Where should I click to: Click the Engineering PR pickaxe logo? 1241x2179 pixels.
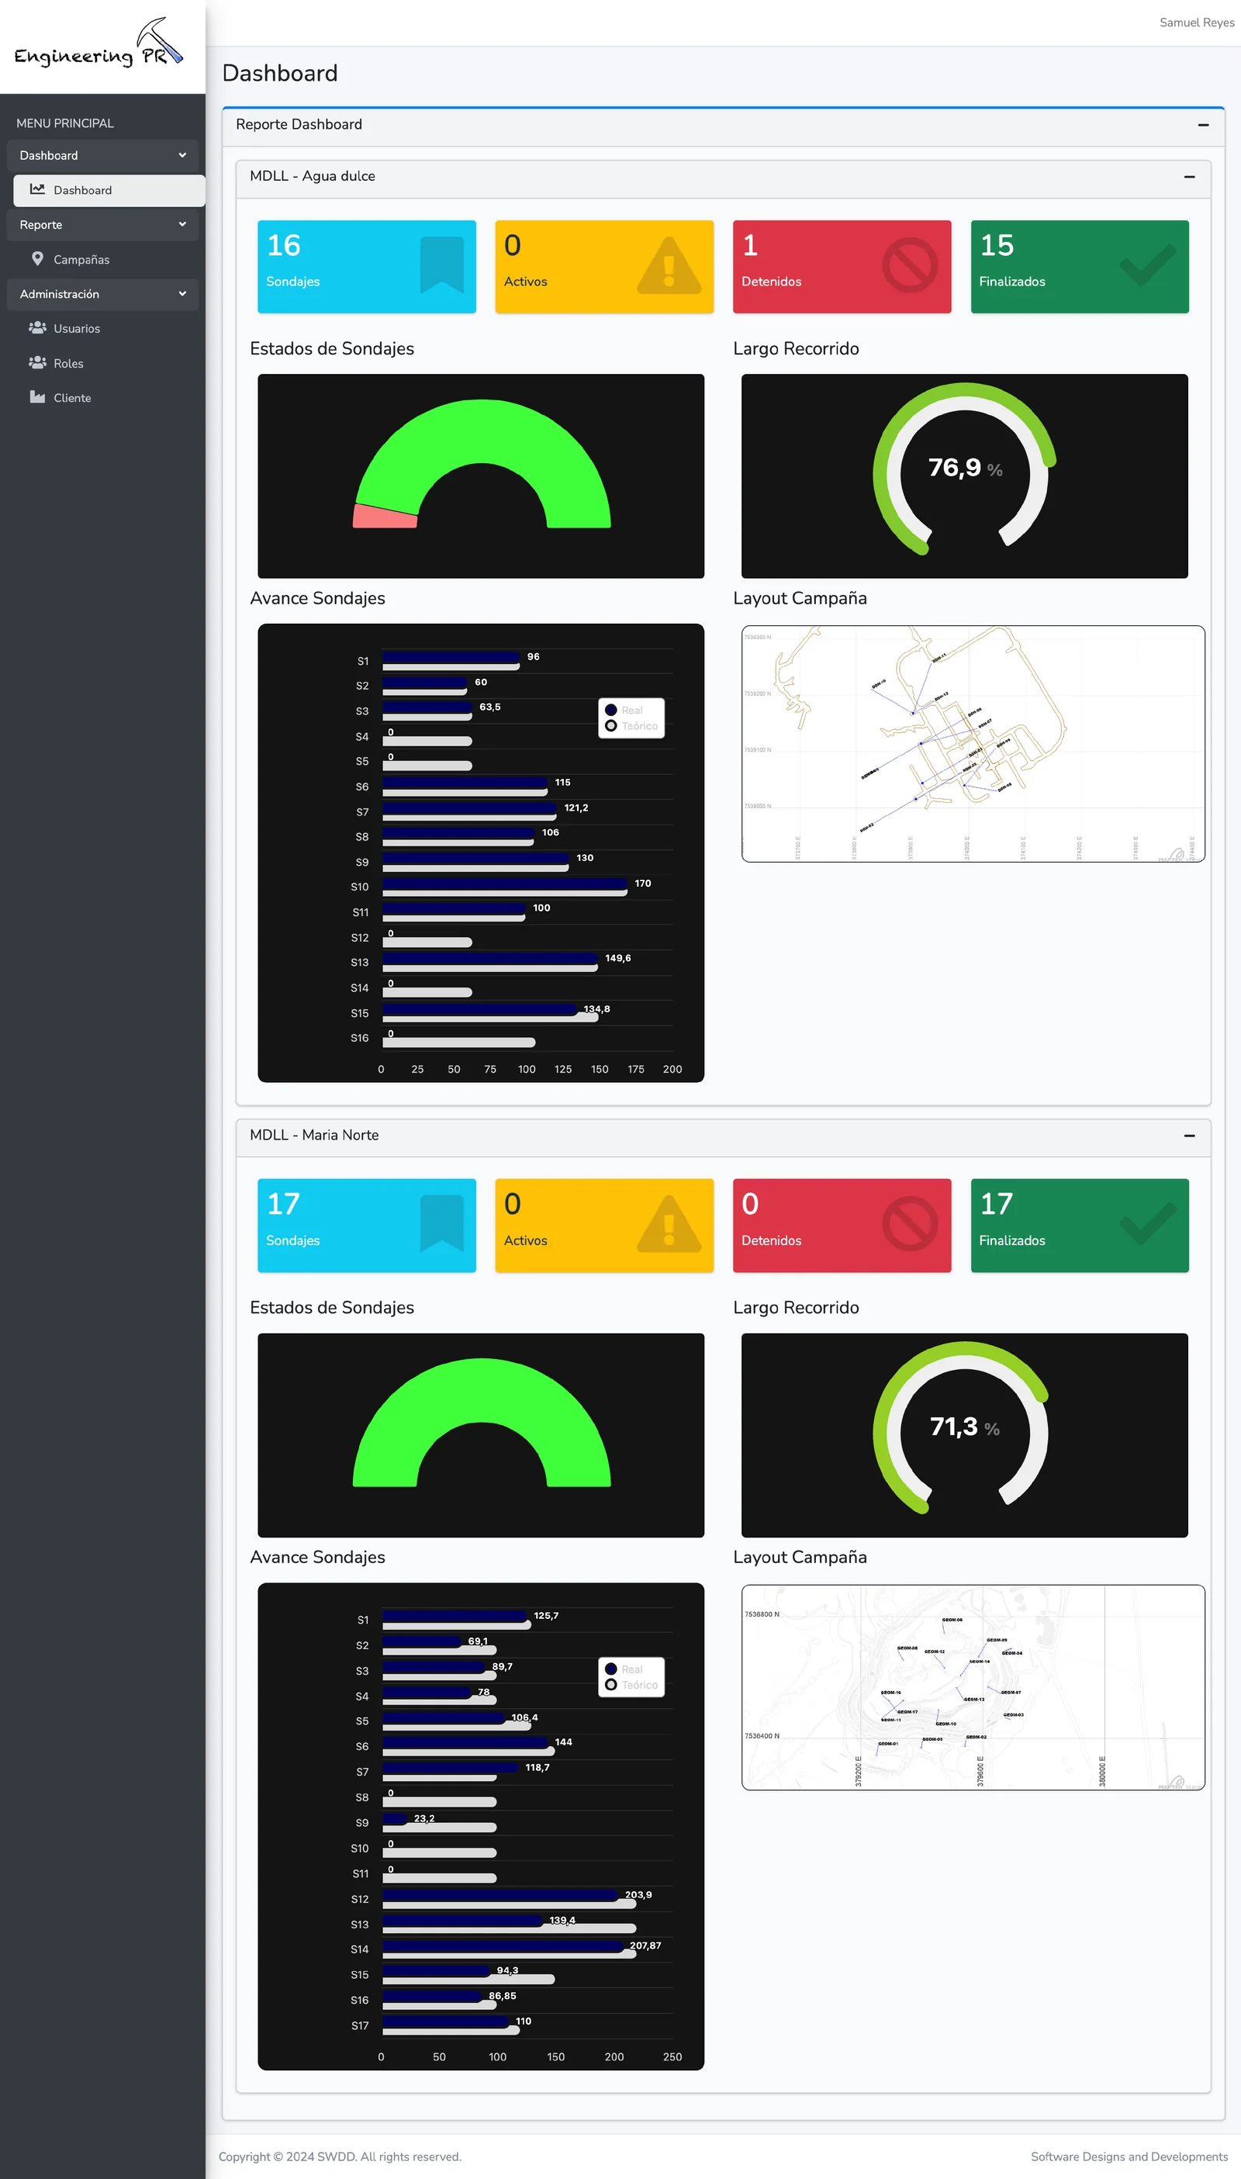click(x=99, y=43)
